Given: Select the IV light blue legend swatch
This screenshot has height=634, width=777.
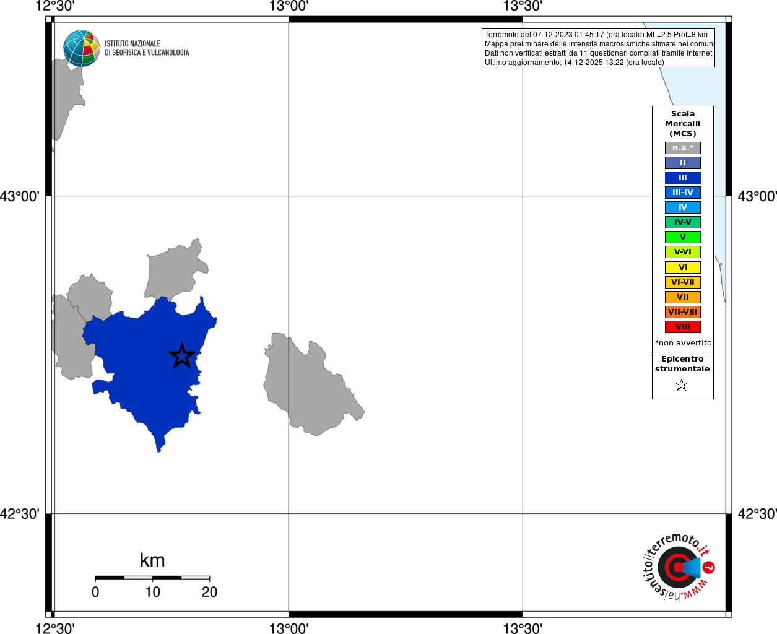Looking at the screenshot, I should [x=683, y=207].
